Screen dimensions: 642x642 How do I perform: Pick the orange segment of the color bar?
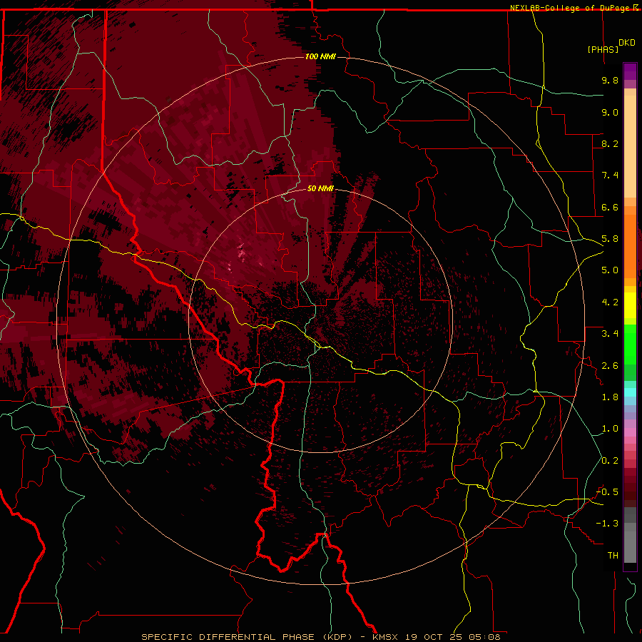630,245
